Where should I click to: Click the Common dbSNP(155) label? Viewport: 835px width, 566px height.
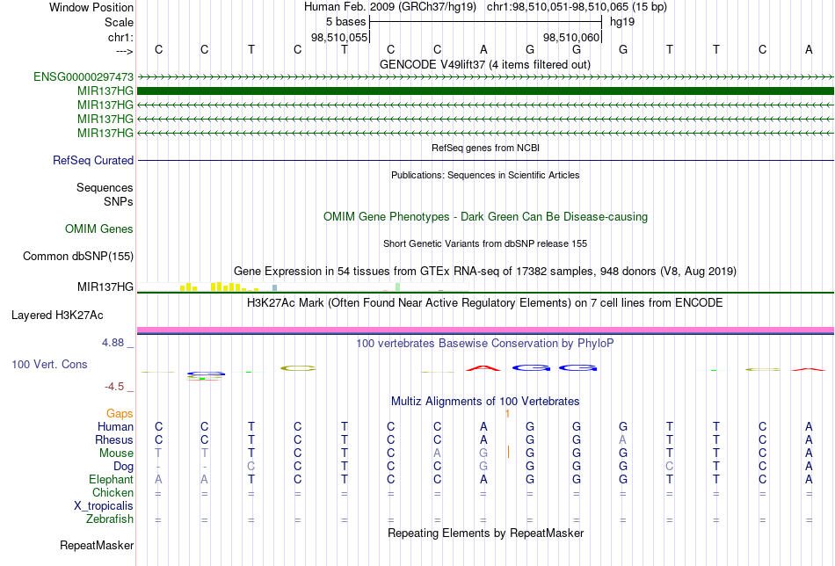(78, 256)
